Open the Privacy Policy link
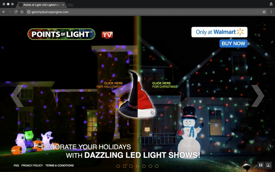Viewport: 275px width, 172px height. 32,165
